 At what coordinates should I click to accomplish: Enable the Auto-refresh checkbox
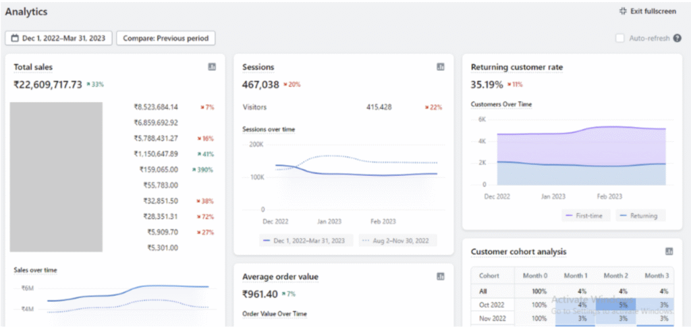(620, 39)
